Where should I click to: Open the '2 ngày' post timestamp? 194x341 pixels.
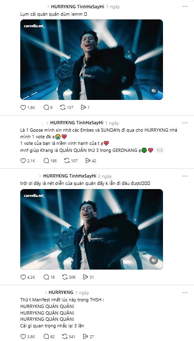[105, 176]
